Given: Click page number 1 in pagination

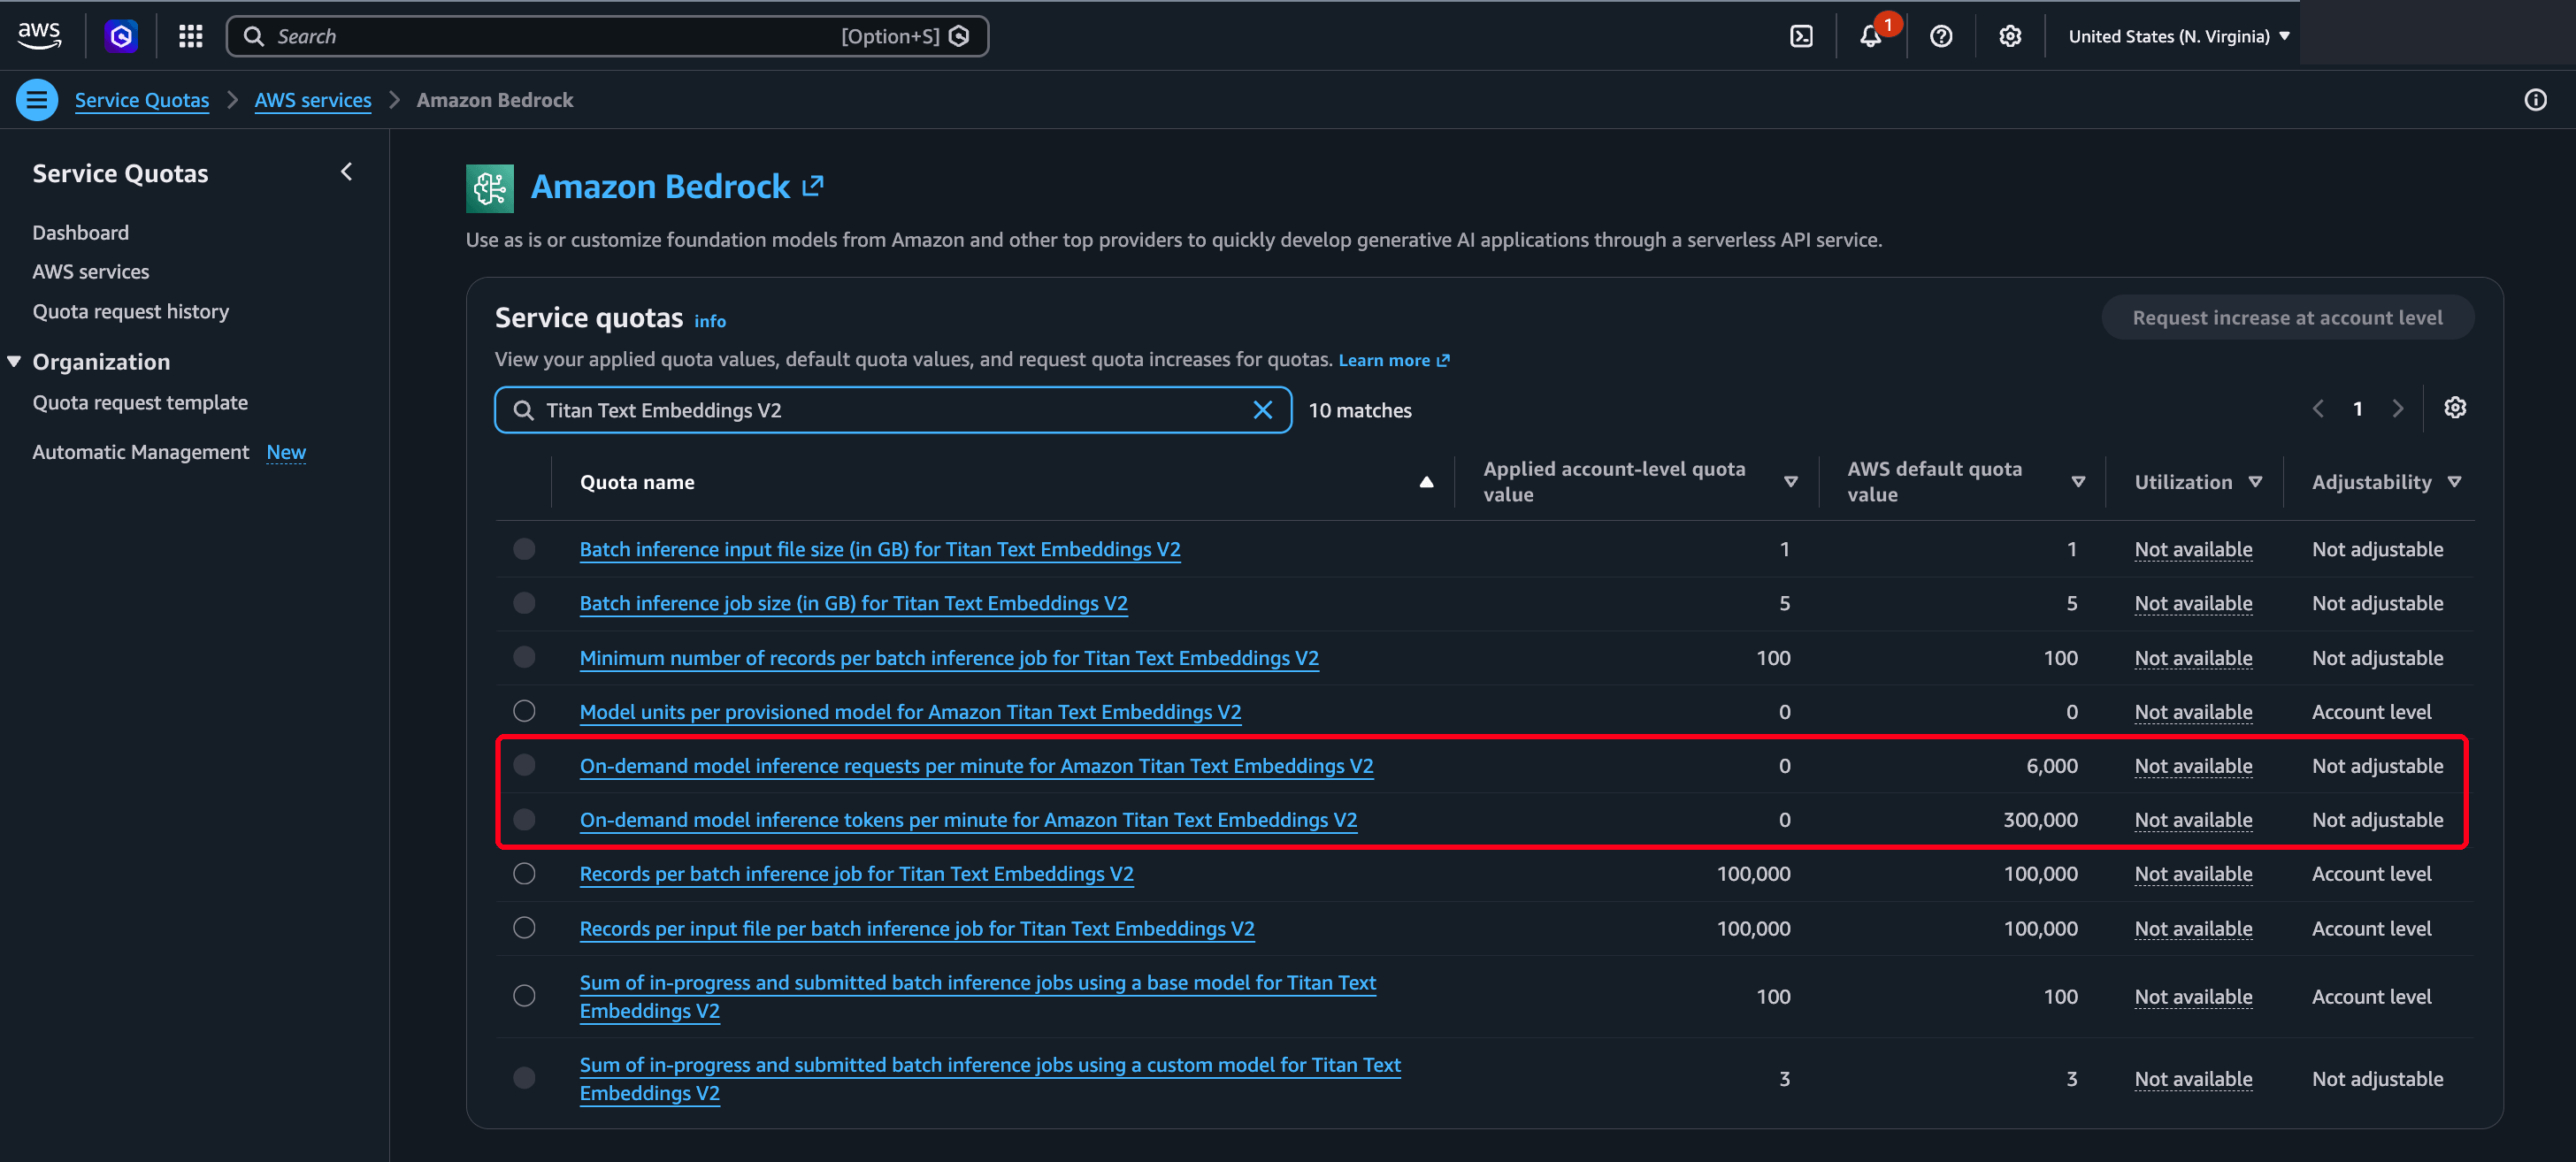Looking at the screenshot, I should [x=2357, y=409].
